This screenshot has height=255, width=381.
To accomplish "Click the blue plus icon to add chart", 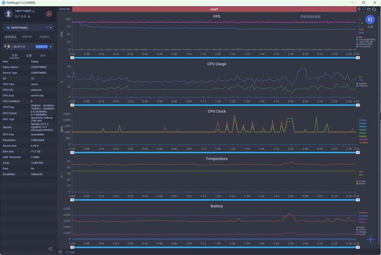I will [371, 239].
